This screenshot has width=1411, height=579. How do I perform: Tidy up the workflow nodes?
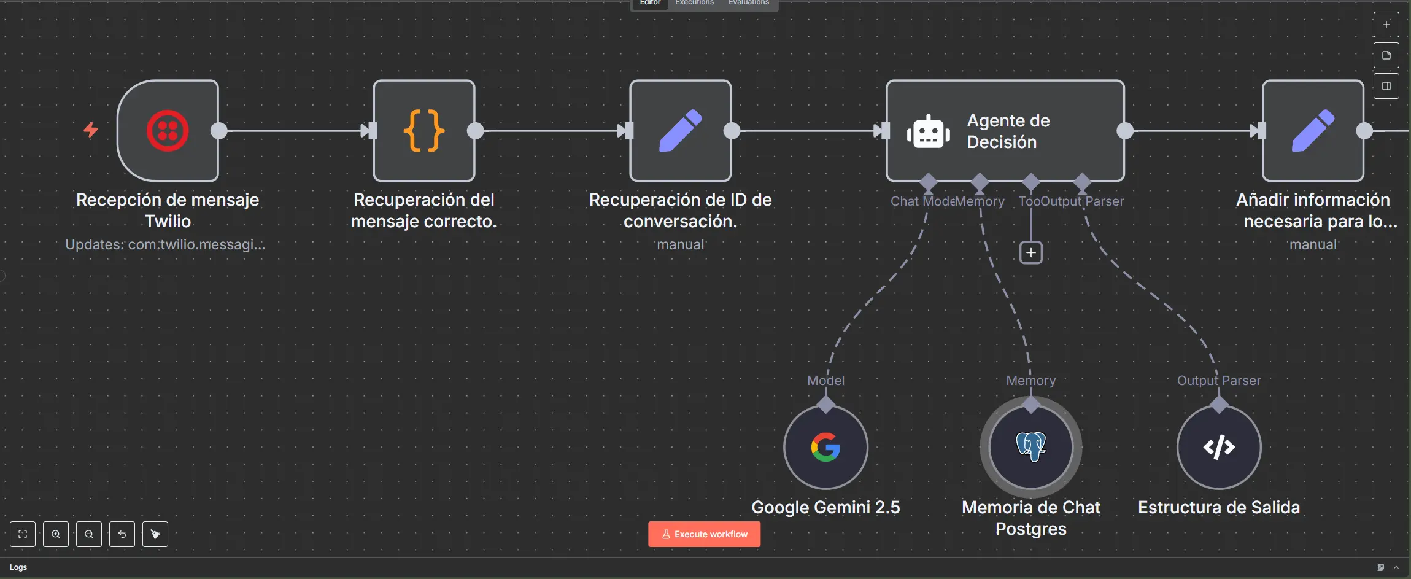click(155, 534)
